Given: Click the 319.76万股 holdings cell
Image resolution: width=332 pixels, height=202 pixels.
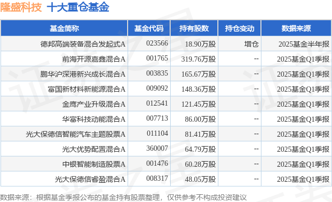Looking at the screenshot, I should pos(199,59).
